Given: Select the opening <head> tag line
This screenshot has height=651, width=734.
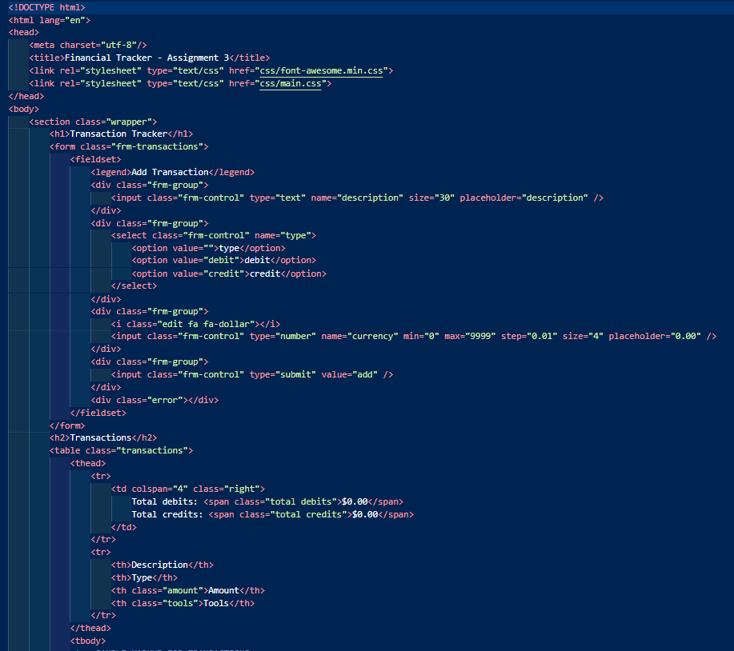Looking at the screenshot, I should [x=24, y=32].
